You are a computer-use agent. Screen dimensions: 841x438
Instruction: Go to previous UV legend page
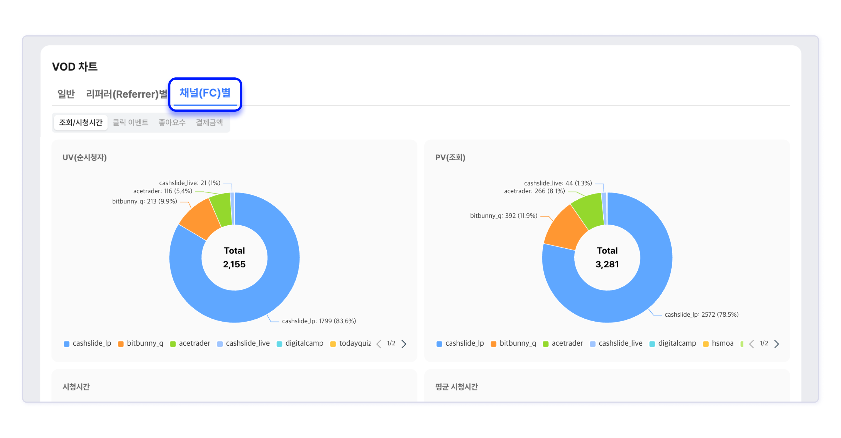(379, 344)
